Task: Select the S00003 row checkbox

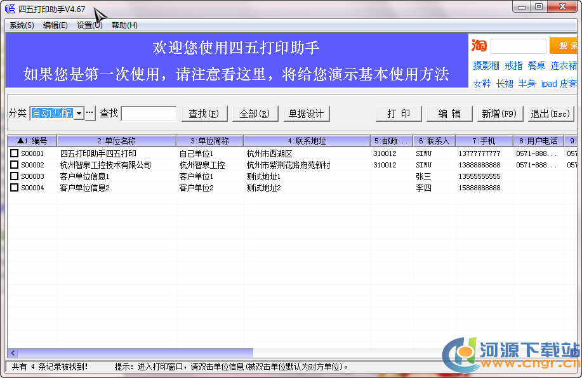Action: coord(14,176)
